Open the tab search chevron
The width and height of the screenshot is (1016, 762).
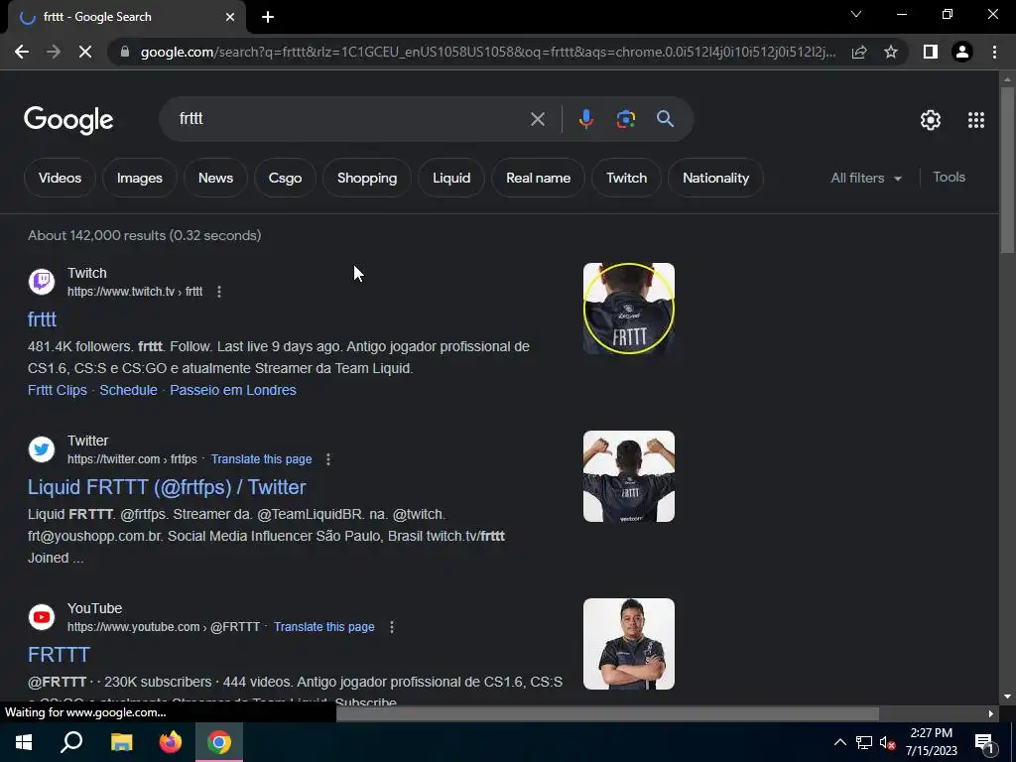[856, 14]
